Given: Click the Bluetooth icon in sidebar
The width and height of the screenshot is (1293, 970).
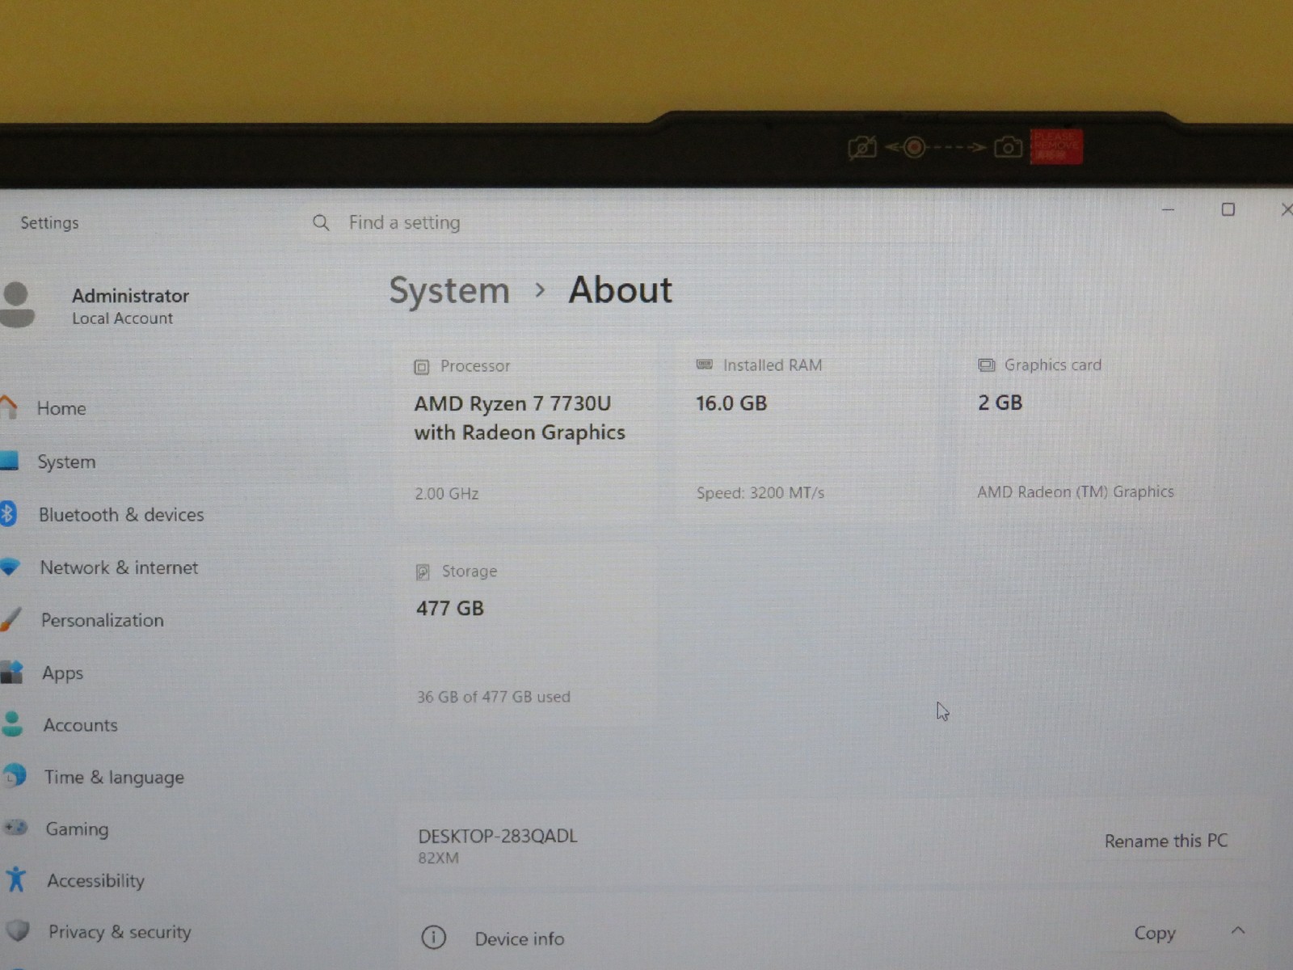Looking at the screenshot, I should pyautogui.click(x=8, y=514).
